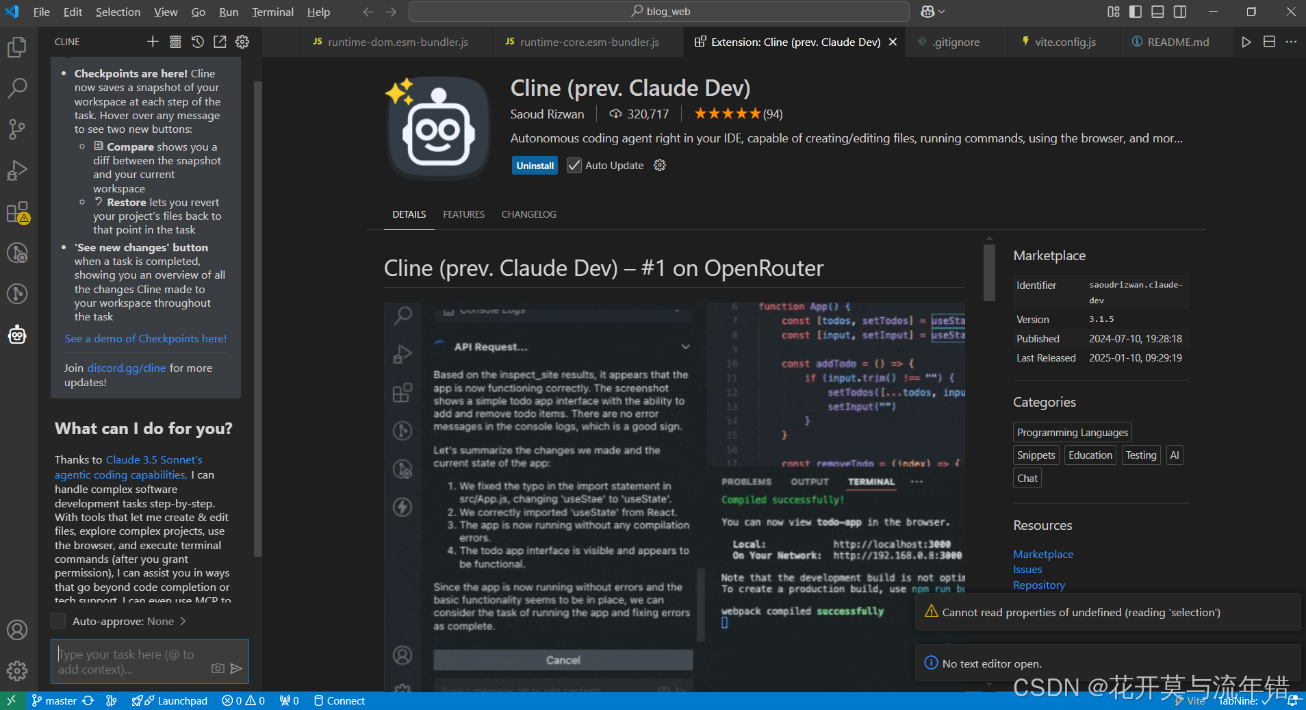Go back with the navigation arrow

point(368,12)
